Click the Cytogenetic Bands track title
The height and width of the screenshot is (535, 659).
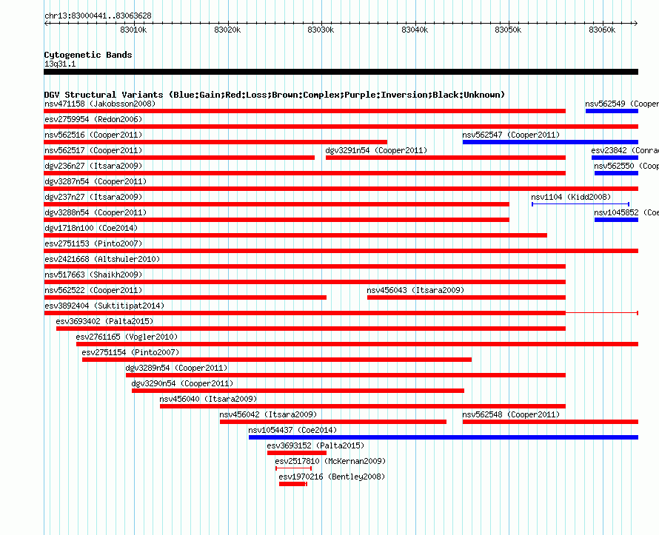[88, 55]
